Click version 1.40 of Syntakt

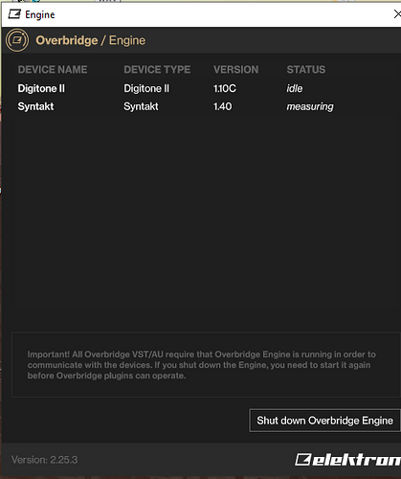223,106
